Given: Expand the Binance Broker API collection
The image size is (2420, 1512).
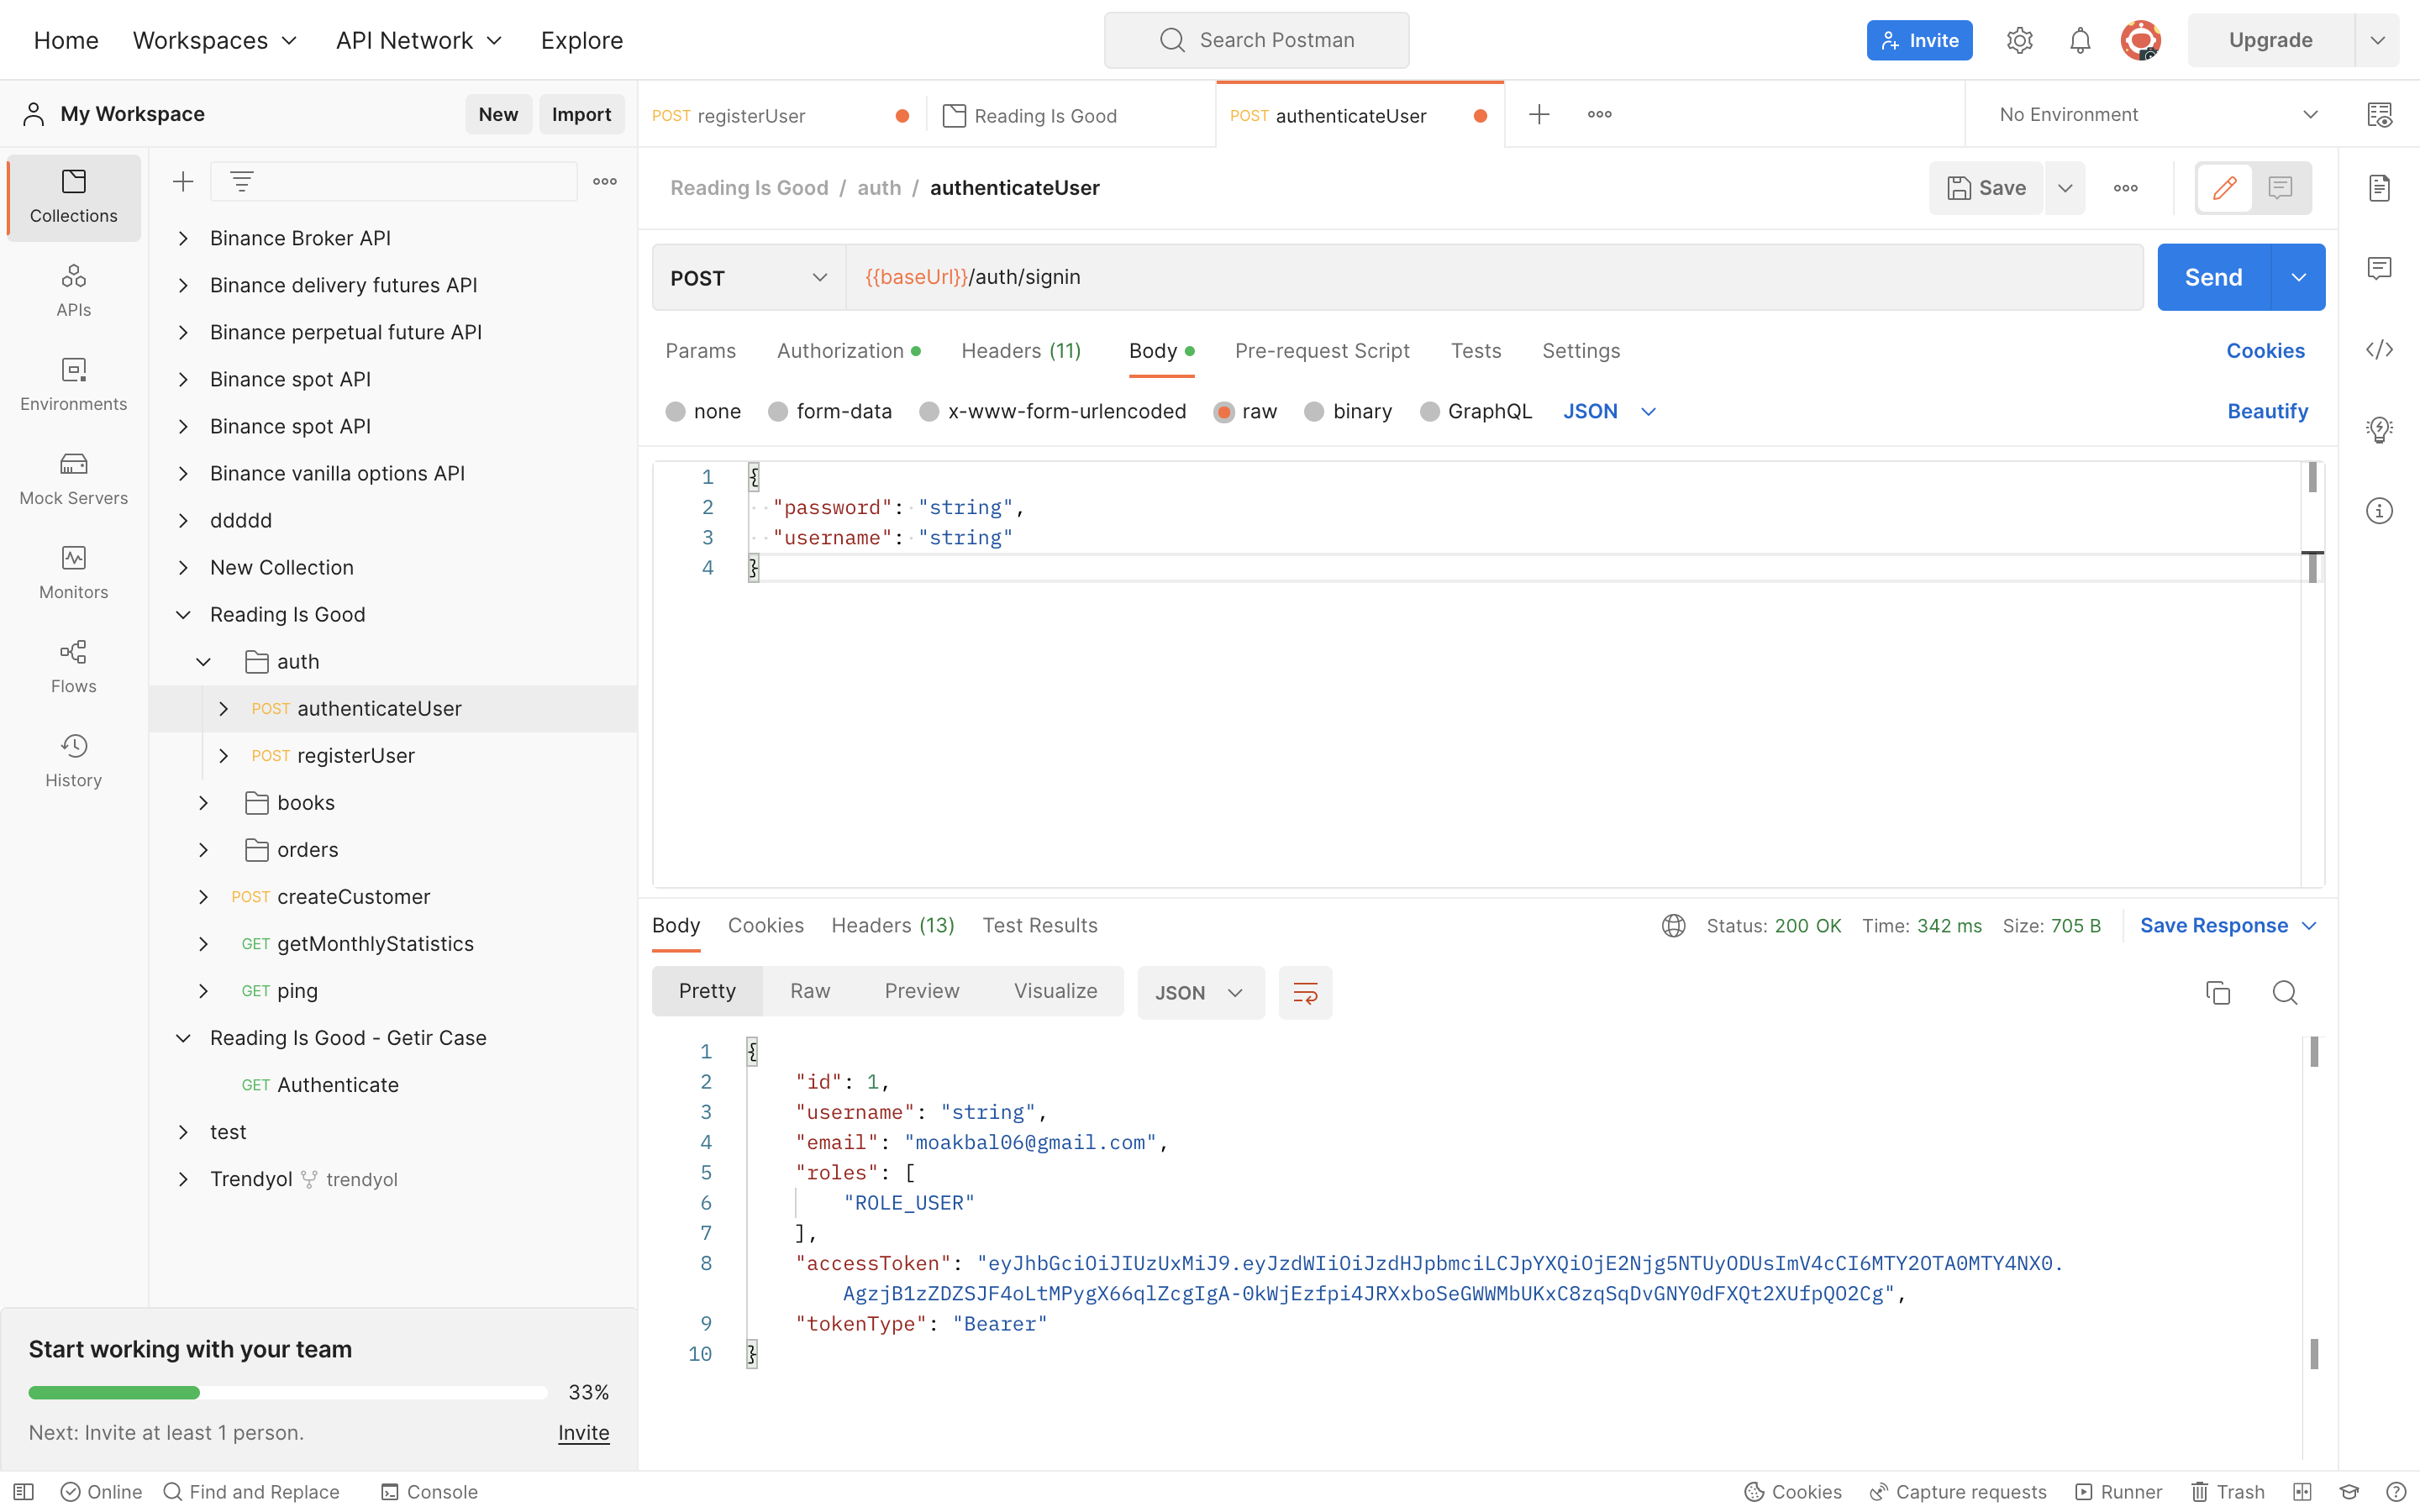Looking at the screenshot, I should click(183, 238).
